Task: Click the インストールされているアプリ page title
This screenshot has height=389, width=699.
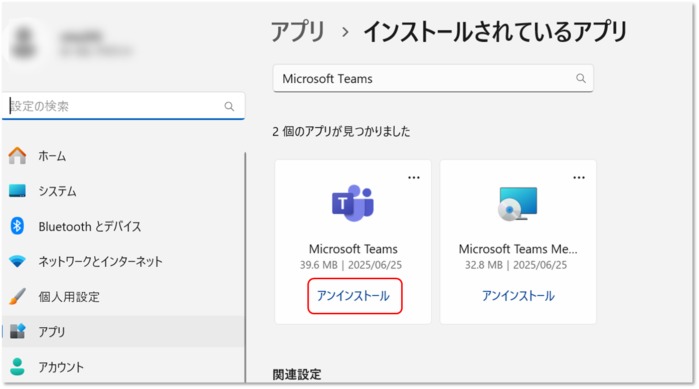Action: 495,33
